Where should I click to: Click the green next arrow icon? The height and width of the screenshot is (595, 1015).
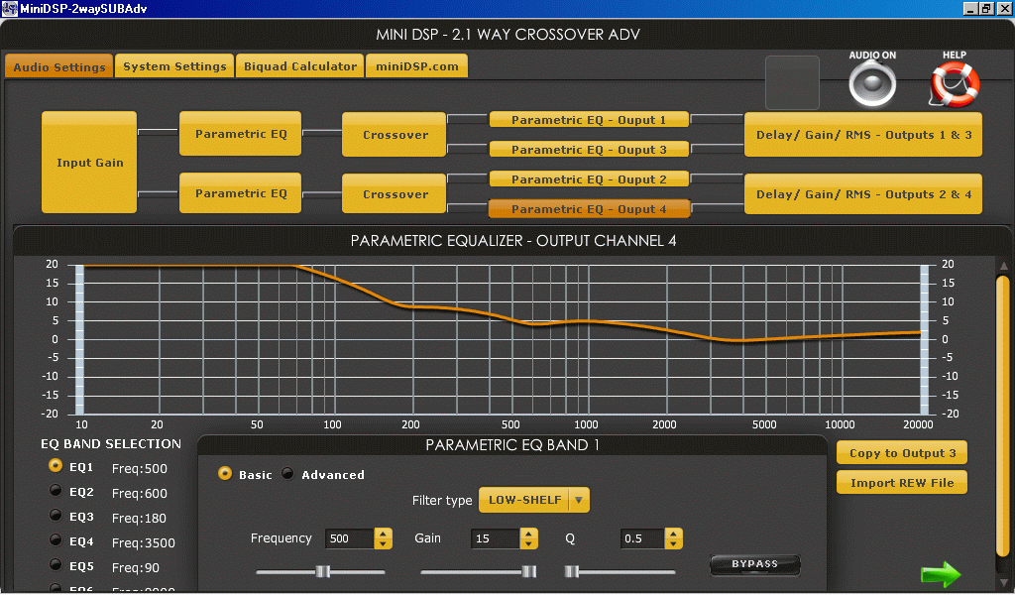pos(942,573)
